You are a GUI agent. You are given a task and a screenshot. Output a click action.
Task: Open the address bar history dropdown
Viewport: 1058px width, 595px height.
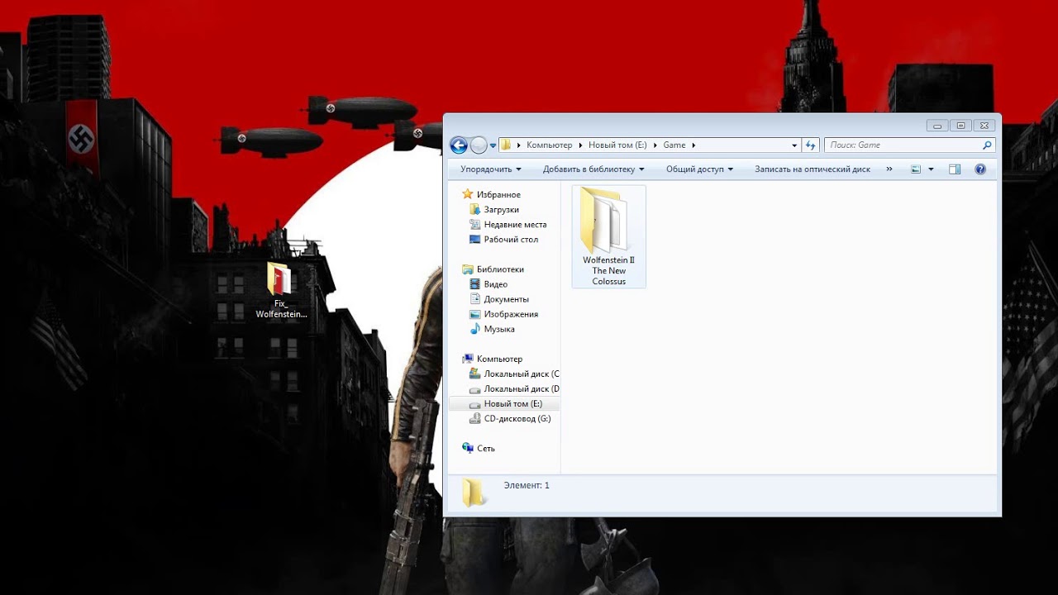coord(794,145)
